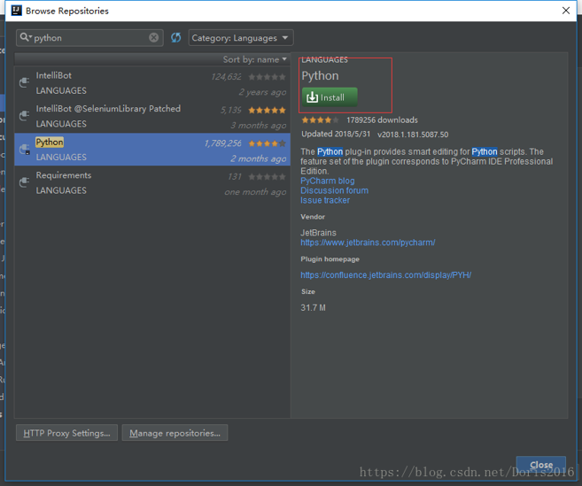
Task: Open HTTP Proxy Settings
Action: point(66,433)
